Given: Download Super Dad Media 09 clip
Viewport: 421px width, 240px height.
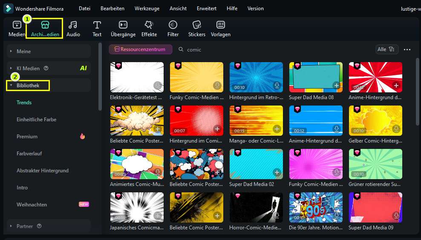Looking at the screenshot, I should (x=396, y=216).
